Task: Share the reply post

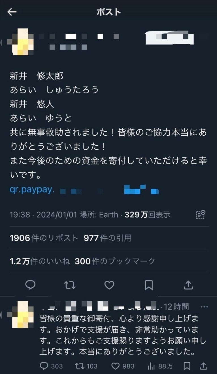Action: 204,366
